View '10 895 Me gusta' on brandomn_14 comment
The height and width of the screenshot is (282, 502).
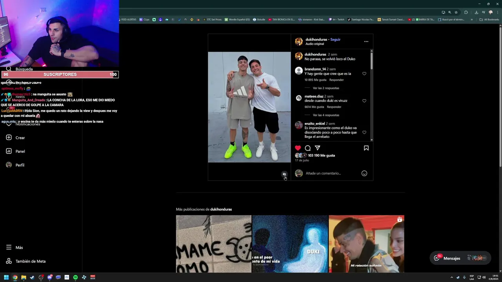[x=315, y=80]
